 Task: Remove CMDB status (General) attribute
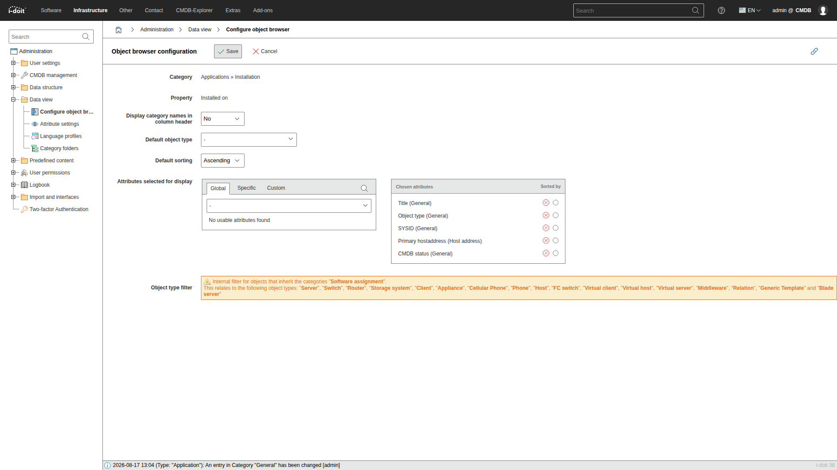546,253
